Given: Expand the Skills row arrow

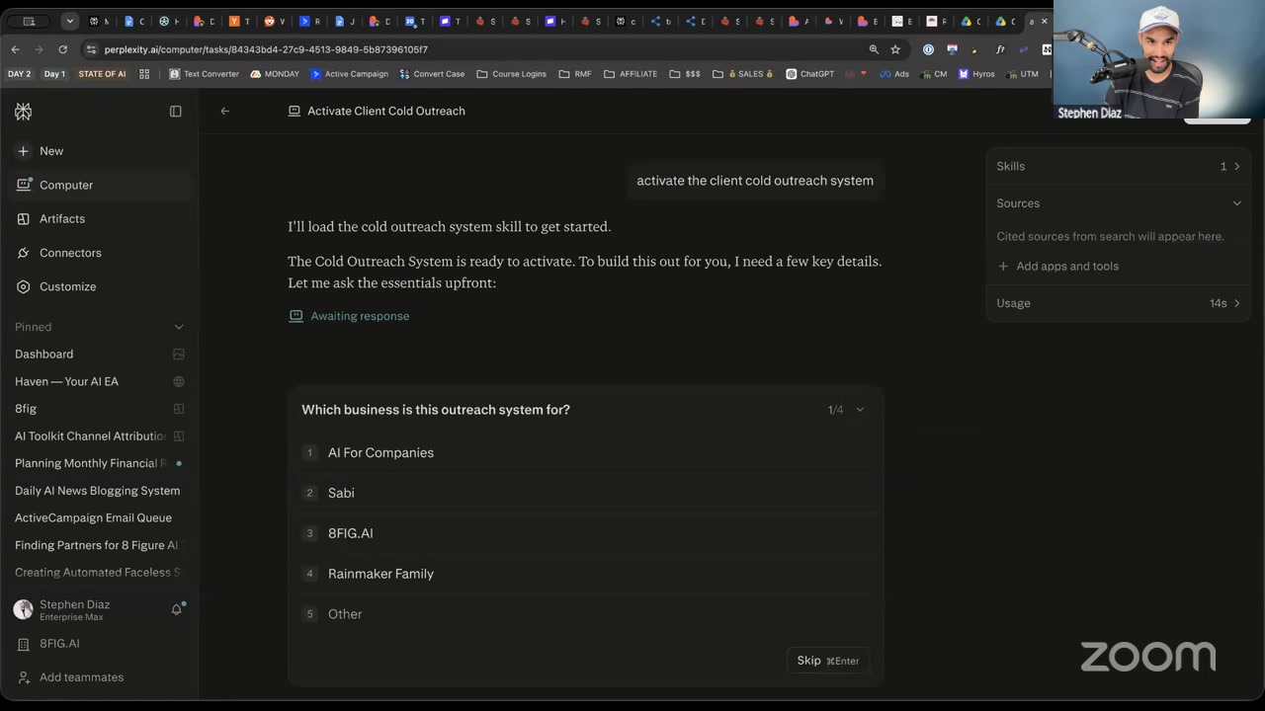Looking at the screenshot, I should click(1236, 167).
